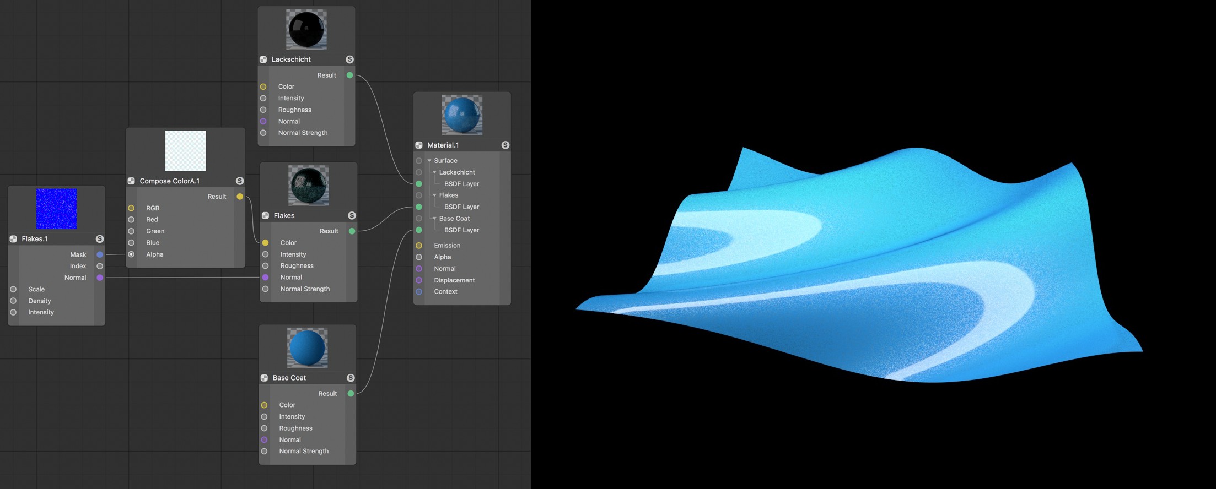Click the blue Flakes.1 noise preview swatch

pos(56,209)
